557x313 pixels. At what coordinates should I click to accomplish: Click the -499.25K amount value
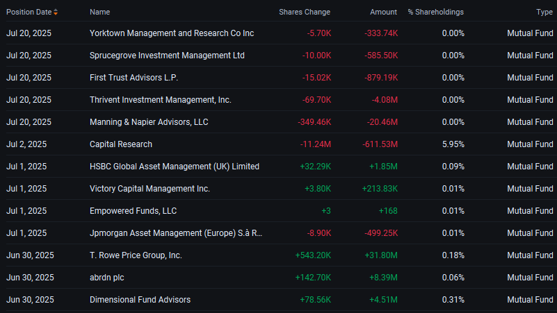381,233
